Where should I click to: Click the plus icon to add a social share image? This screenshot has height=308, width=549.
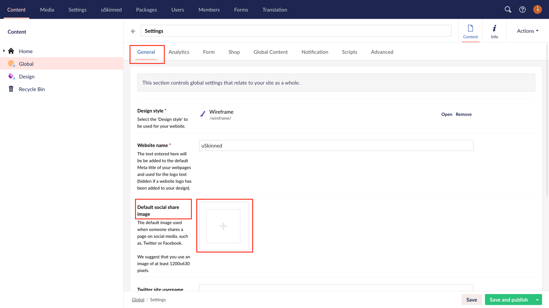223,226
